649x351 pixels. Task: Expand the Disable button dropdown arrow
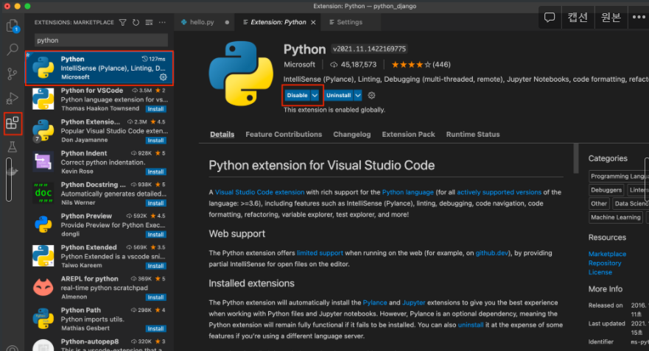click(x=315, y=96)
